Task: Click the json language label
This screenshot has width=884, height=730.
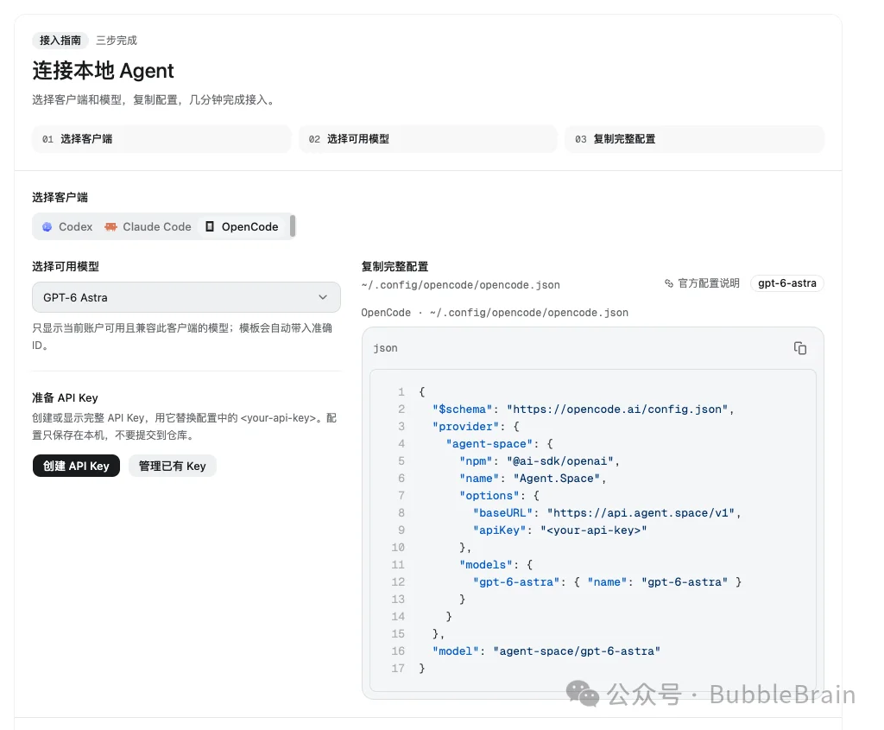Action: [x=386, y=348]
